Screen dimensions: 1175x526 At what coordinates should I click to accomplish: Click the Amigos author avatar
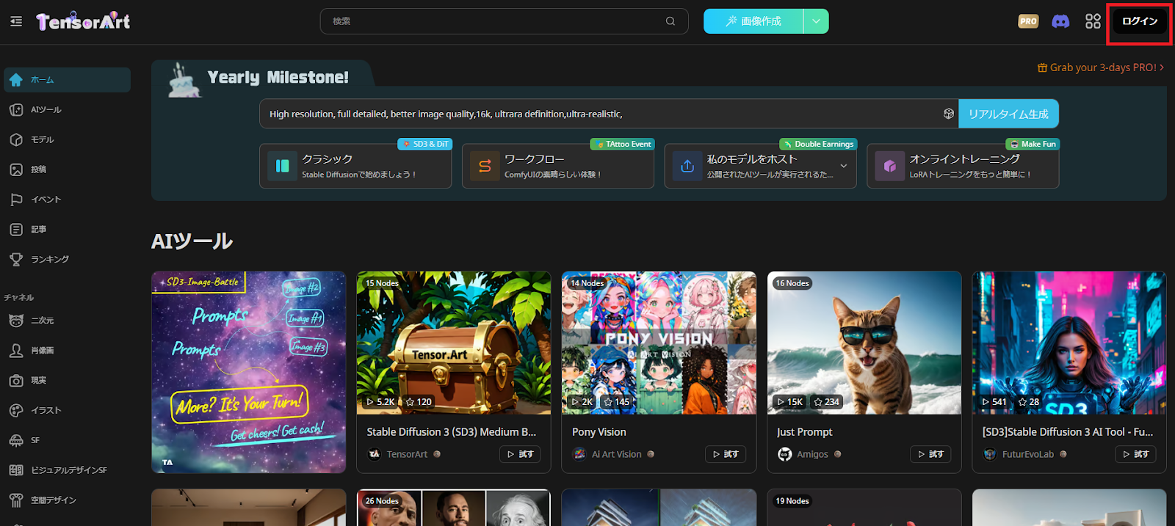(x=784, y=454)
